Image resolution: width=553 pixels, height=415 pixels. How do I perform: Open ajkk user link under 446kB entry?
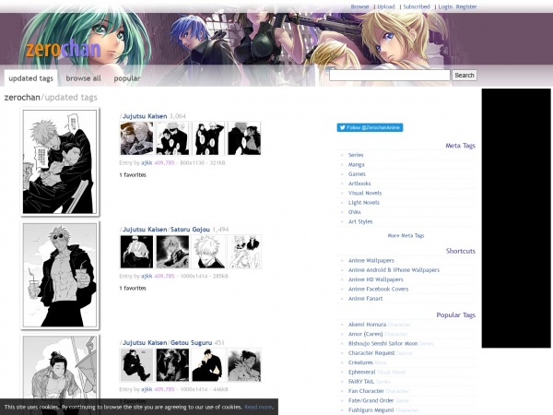pos(147,389)
